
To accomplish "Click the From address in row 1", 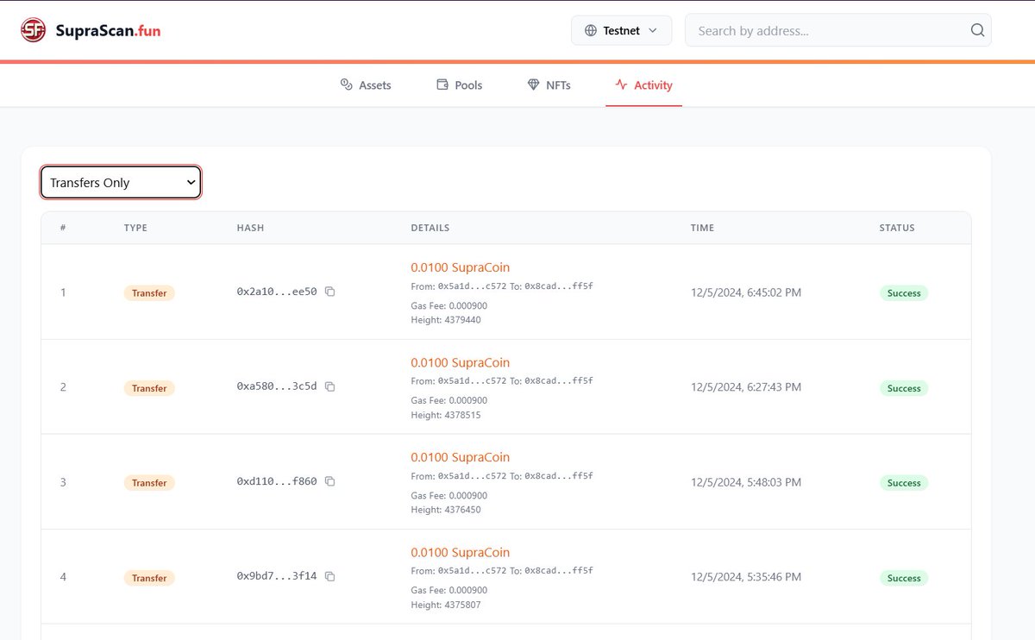I will 472,286.
